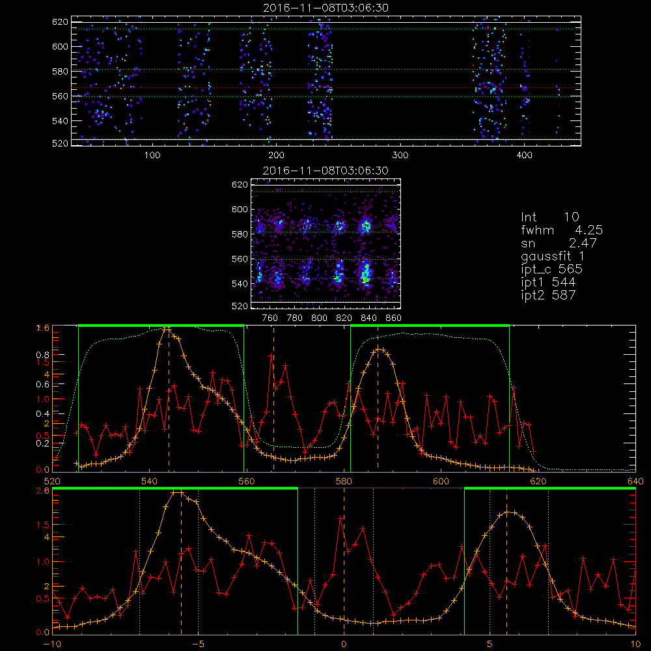
Task: Click the dashed center line at 0 in bottom plot
Action: click(344, 561)
